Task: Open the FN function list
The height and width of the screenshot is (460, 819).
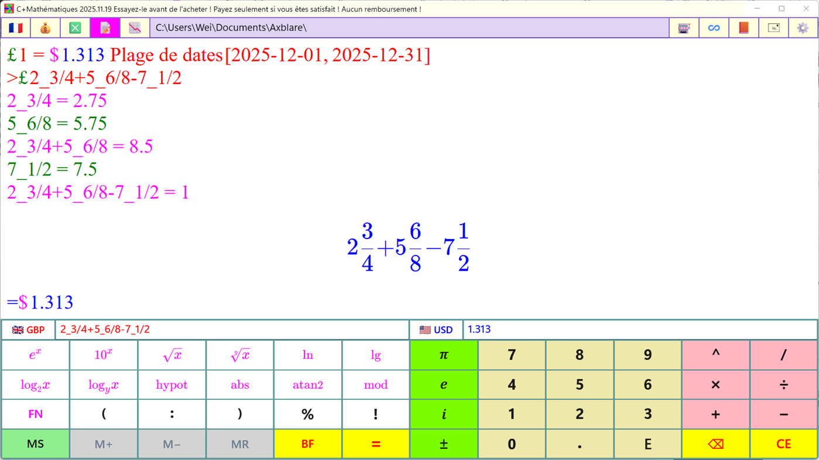Action: [35, 414]
